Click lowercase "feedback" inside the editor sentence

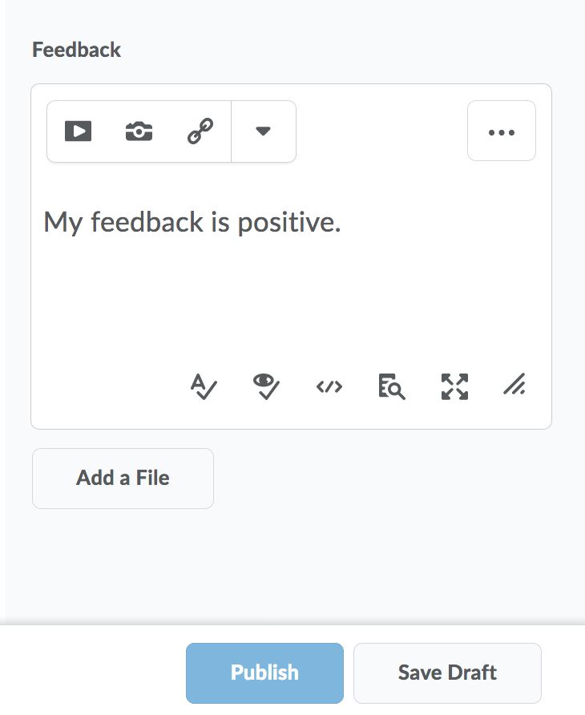(x=147, y=222)
